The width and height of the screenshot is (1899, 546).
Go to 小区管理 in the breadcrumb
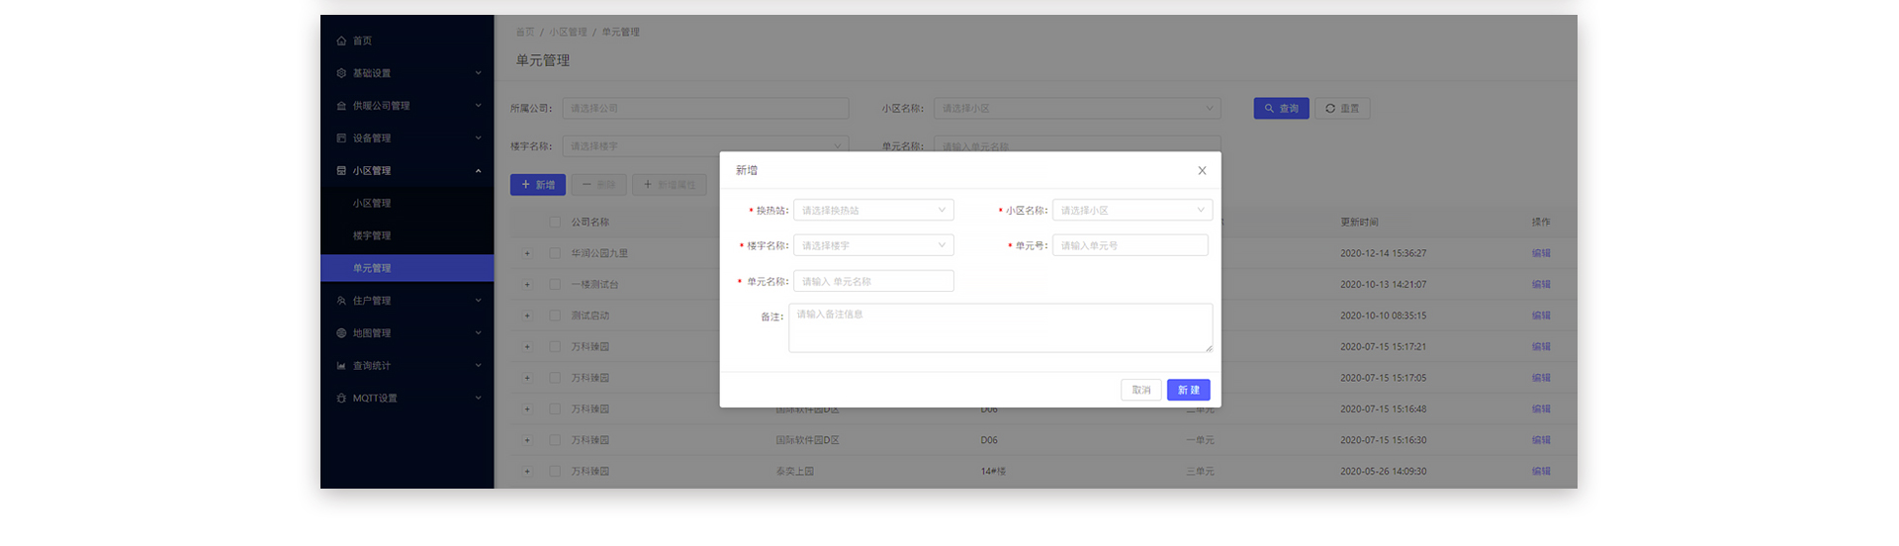tap(568, 33)
